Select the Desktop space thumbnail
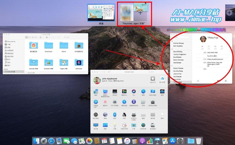Screen dimensions: 235x145 tap(101, 13)
